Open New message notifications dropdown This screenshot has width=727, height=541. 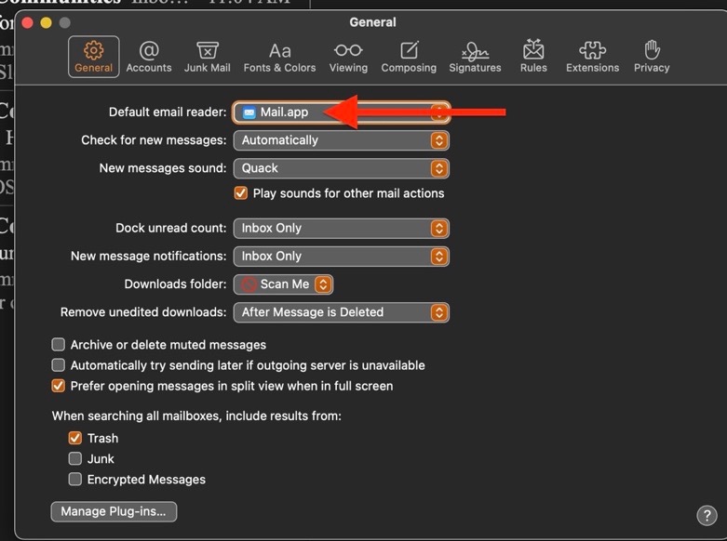click(342, 257)
